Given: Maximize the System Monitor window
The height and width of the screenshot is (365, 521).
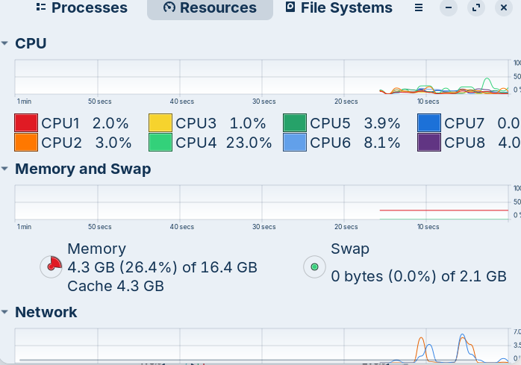Looking at the screenshot, I should click(476, 7).
